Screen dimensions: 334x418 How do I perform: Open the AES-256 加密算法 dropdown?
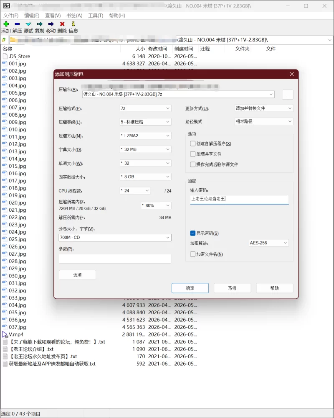tap(268, 243)
